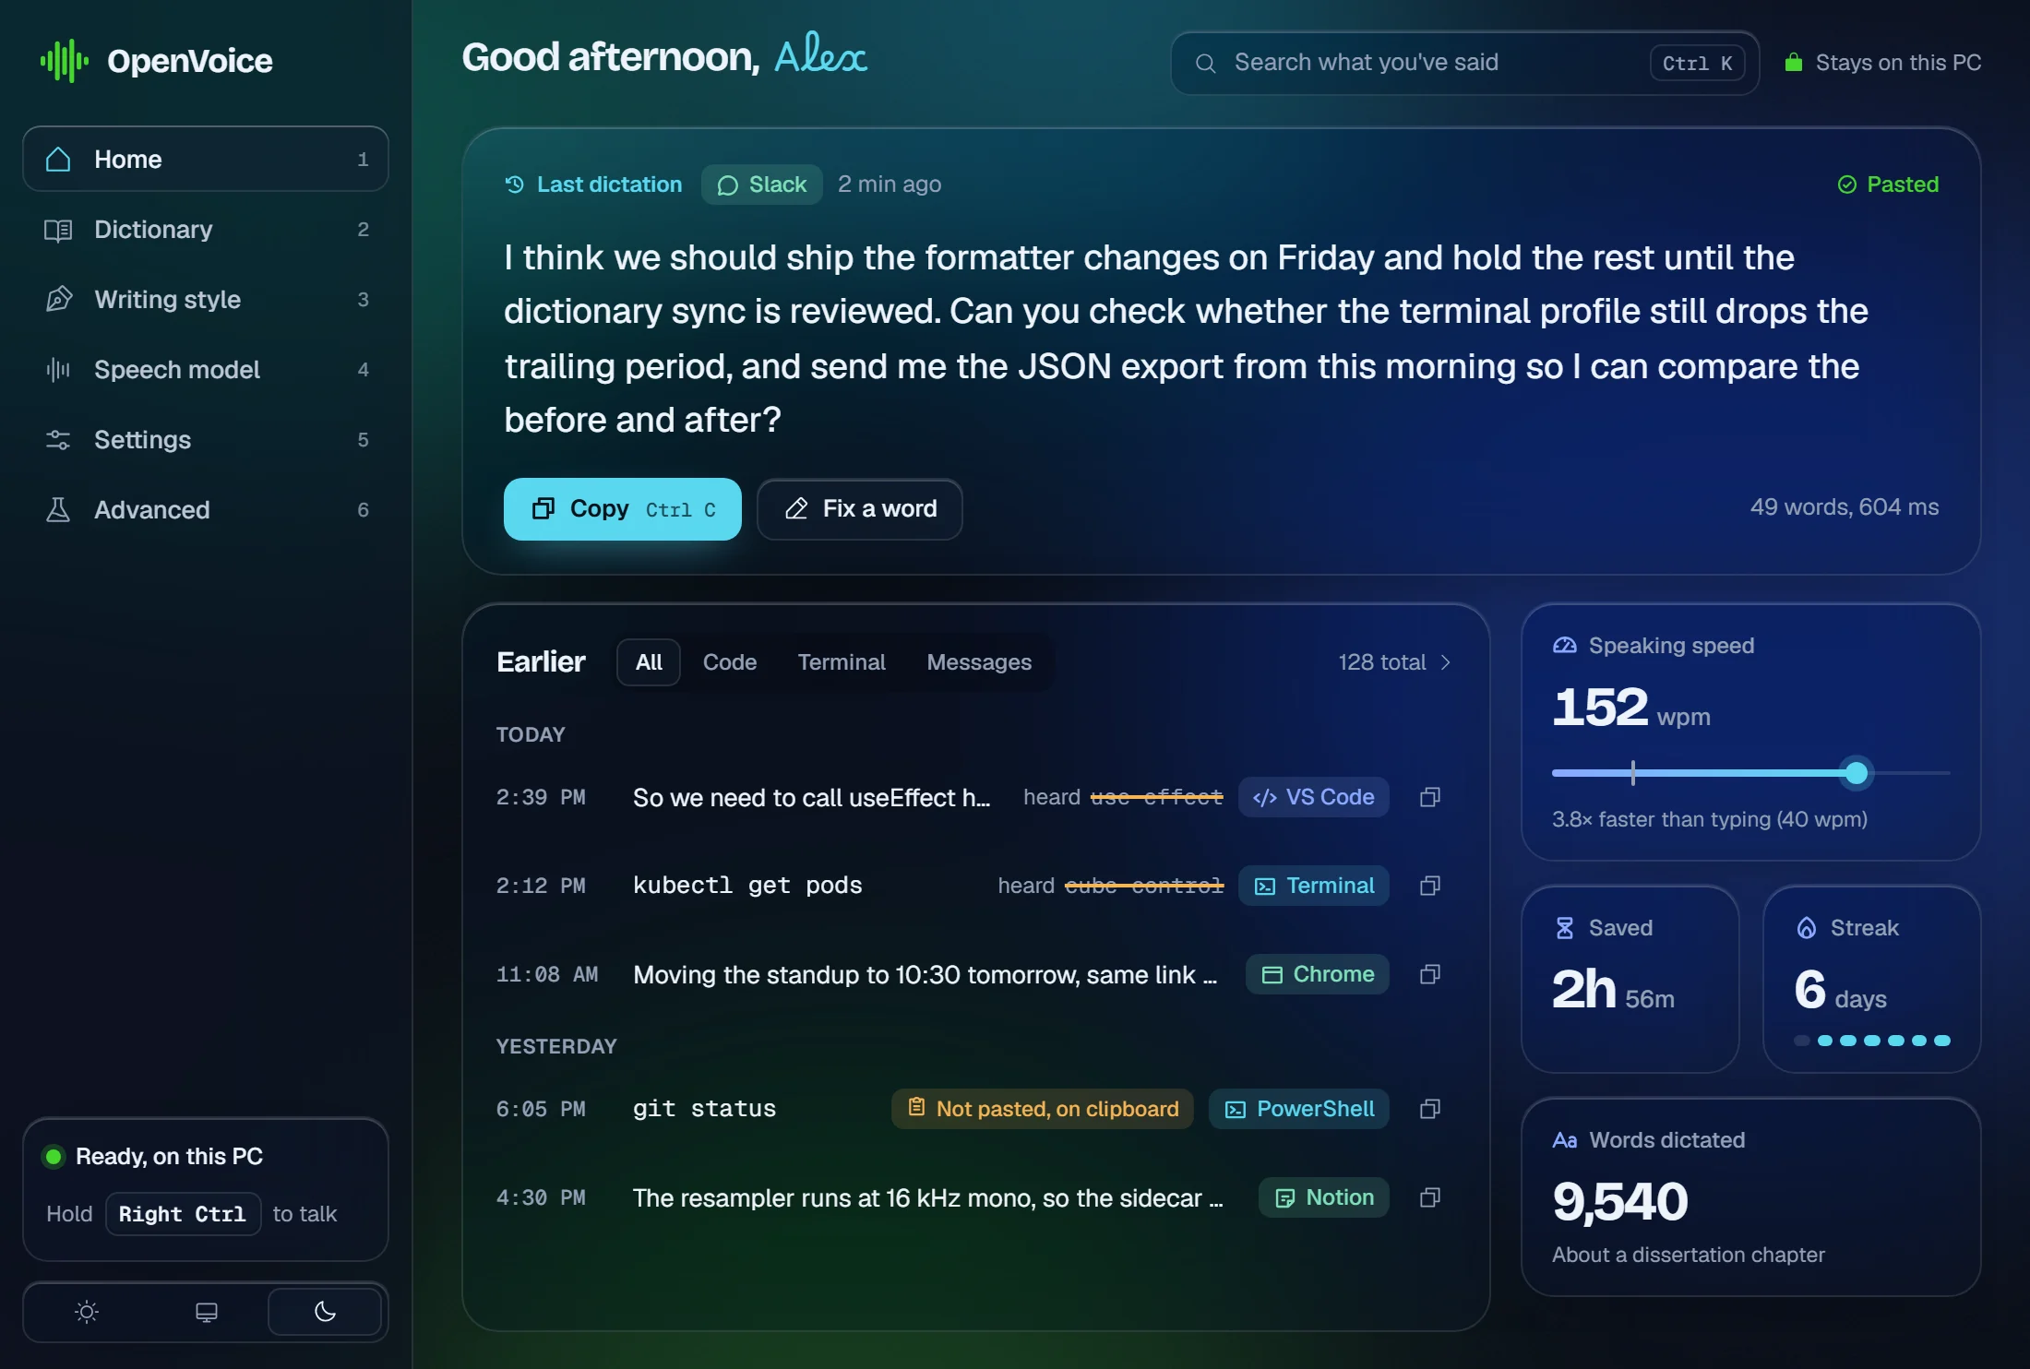Image resolution: width=2030 pixels, height=1369 pixels.
Task: Click the OpenVoice waveform logo
Action: [65, 61]
